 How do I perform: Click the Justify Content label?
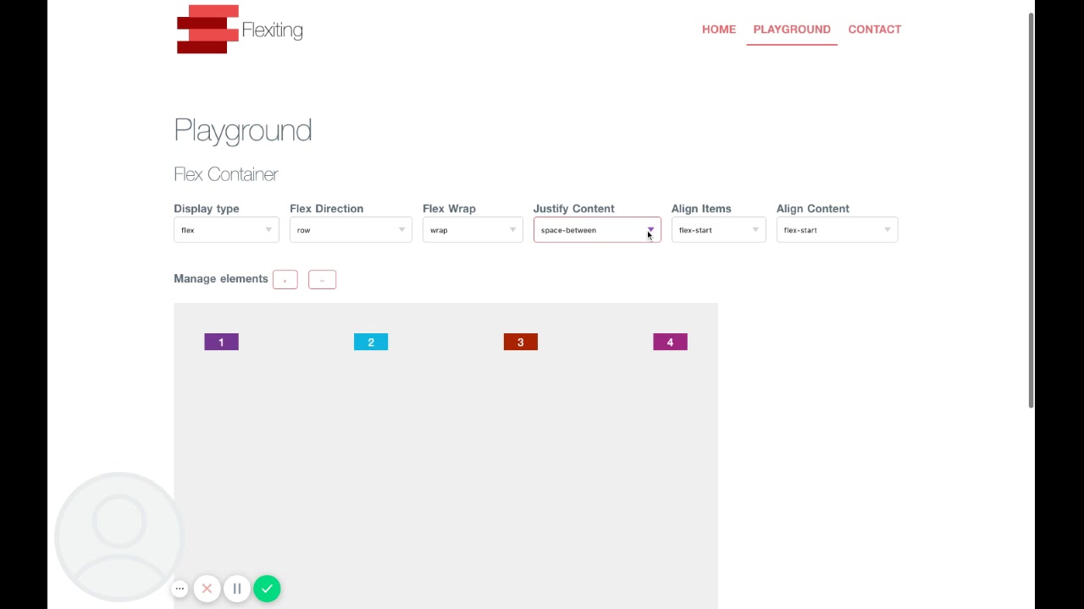coord(574,209)
